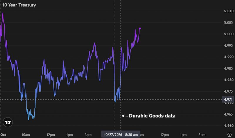The height and width of the screenshot is (138, 235).
Task: Select the 4.990 price axis label
Action: pos(229,57)
